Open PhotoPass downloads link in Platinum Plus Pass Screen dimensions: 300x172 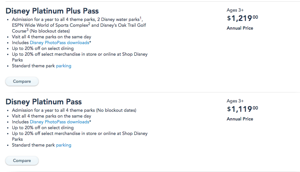click(x=59, y=43)
